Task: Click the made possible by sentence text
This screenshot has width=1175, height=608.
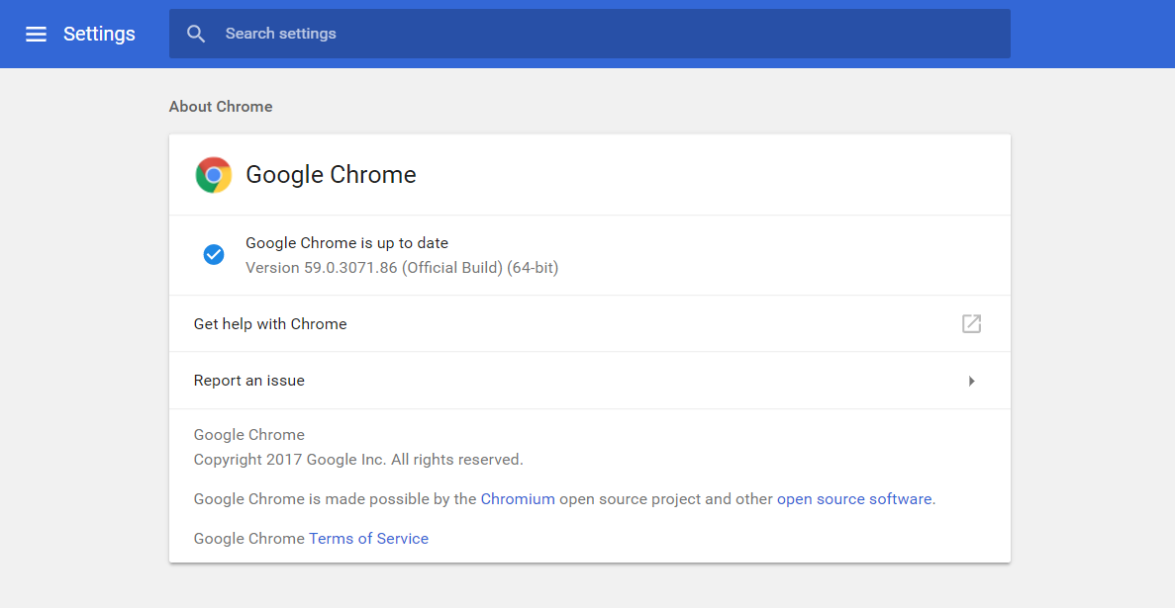Action: [x=564, y=498]
